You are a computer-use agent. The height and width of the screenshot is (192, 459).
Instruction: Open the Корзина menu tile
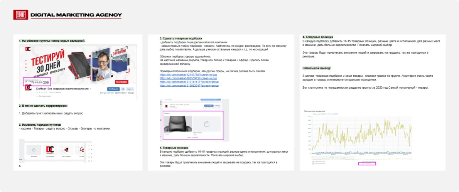click(34, 152)
